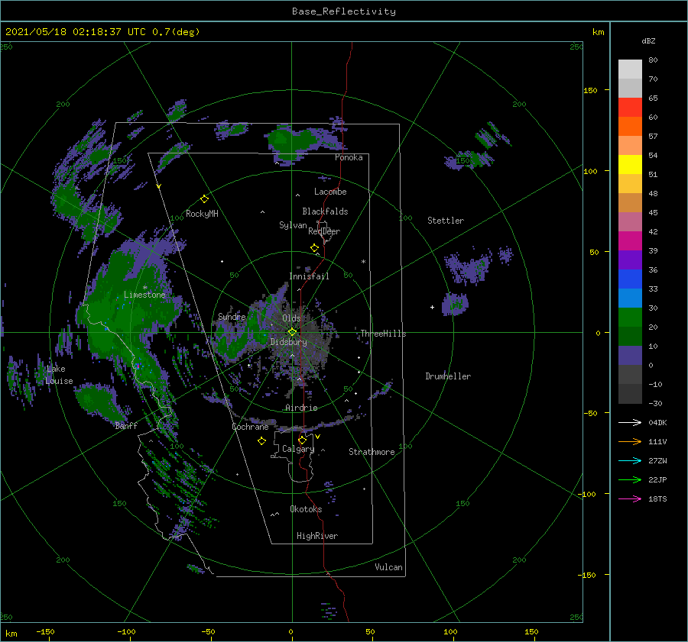Select the yellow diamond marker below Cochrane

261,441
